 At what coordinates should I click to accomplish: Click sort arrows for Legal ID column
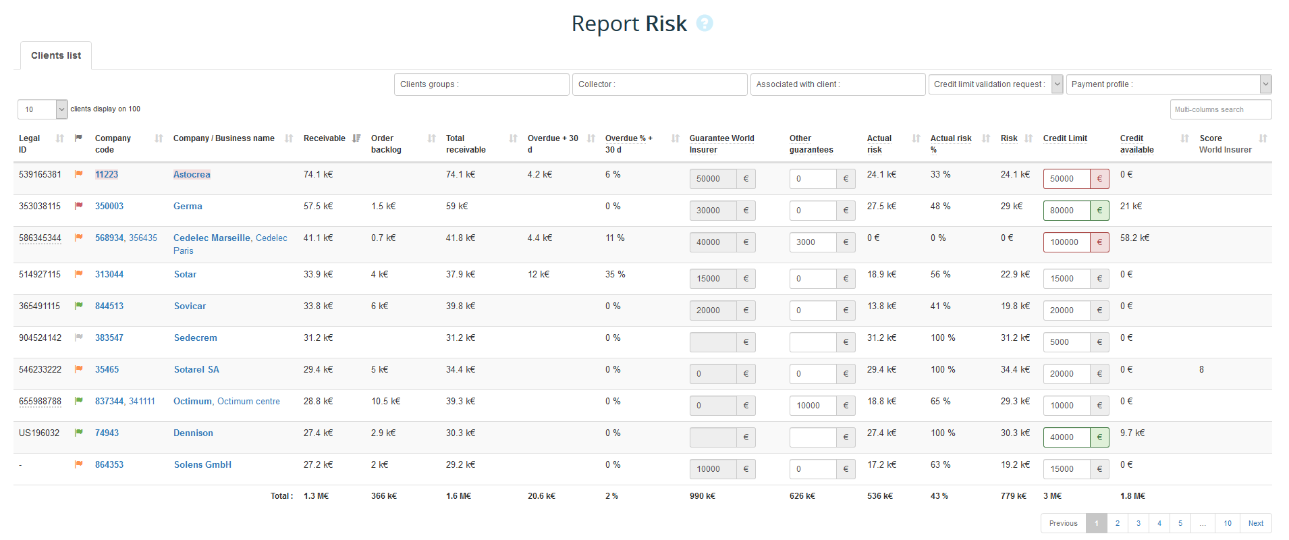[x=60, y=138]
